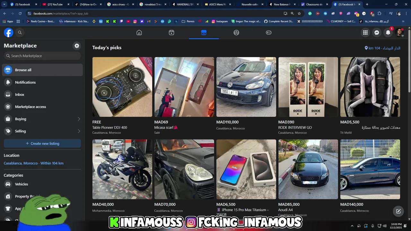Open the Instagram bookmark
This screenshot has width=411, height=231.
pos(220,21)
